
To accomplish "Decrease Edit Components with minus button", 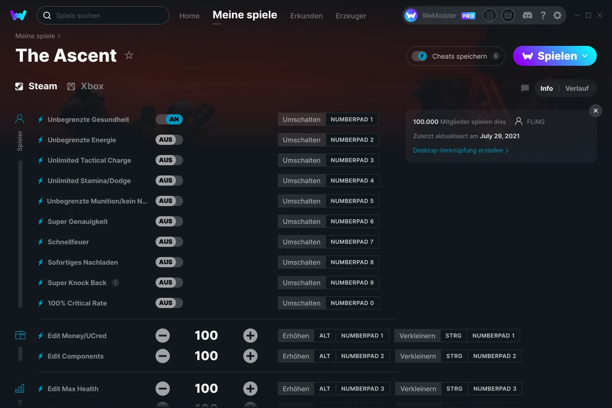I will point(163,356).
